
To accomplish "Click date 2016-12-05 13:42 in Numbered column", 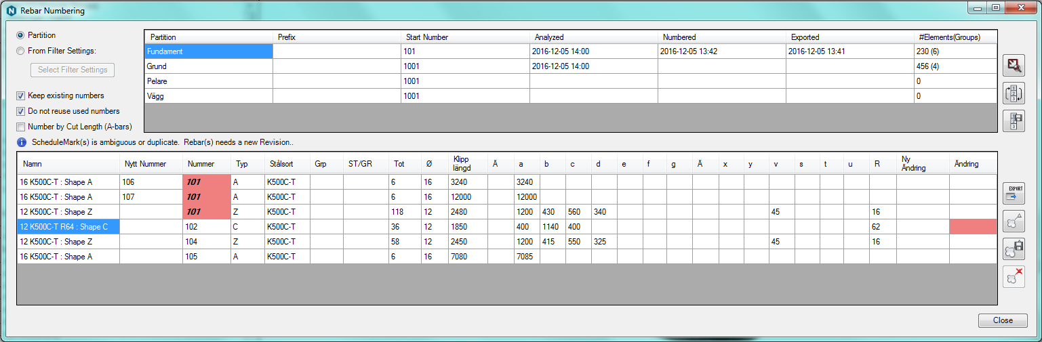I will (721, 51).
